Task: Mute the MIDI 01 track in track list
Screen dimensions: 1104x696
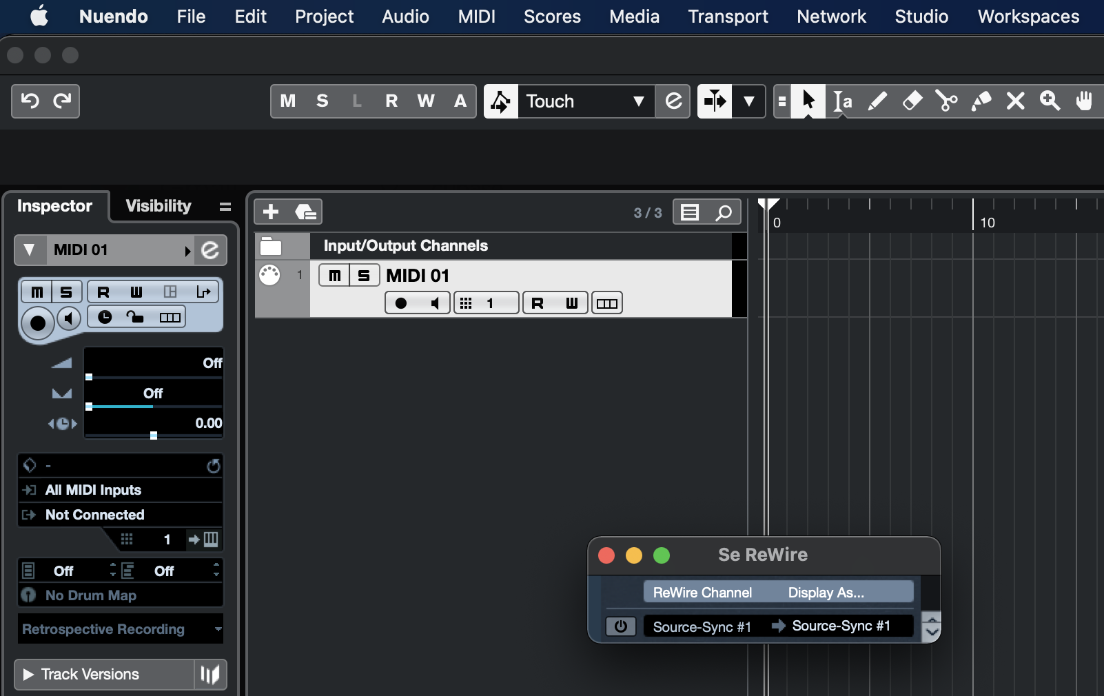Action: click(334, 276)
